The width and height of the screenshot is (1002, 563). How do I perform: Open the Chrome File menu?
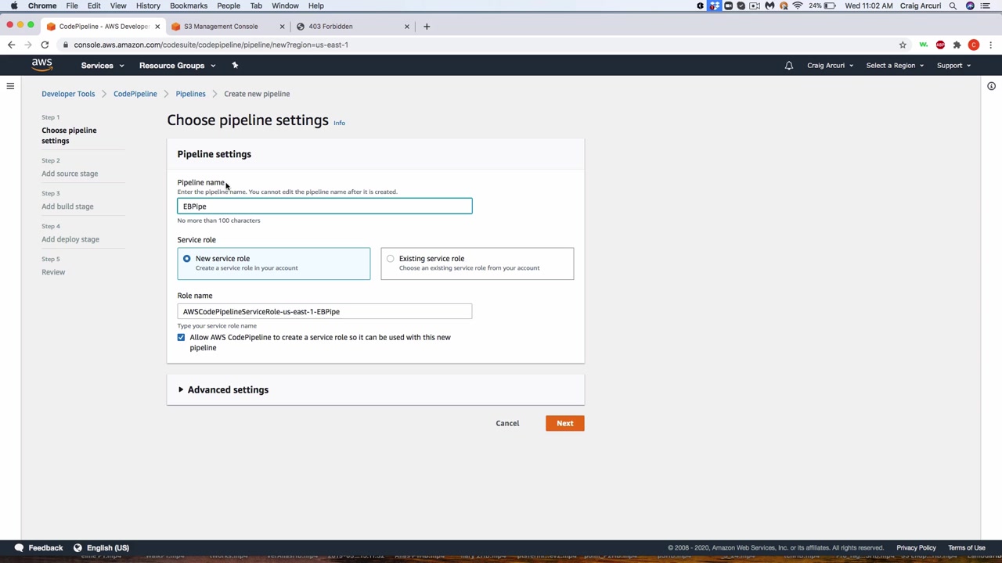coord(72,5)
